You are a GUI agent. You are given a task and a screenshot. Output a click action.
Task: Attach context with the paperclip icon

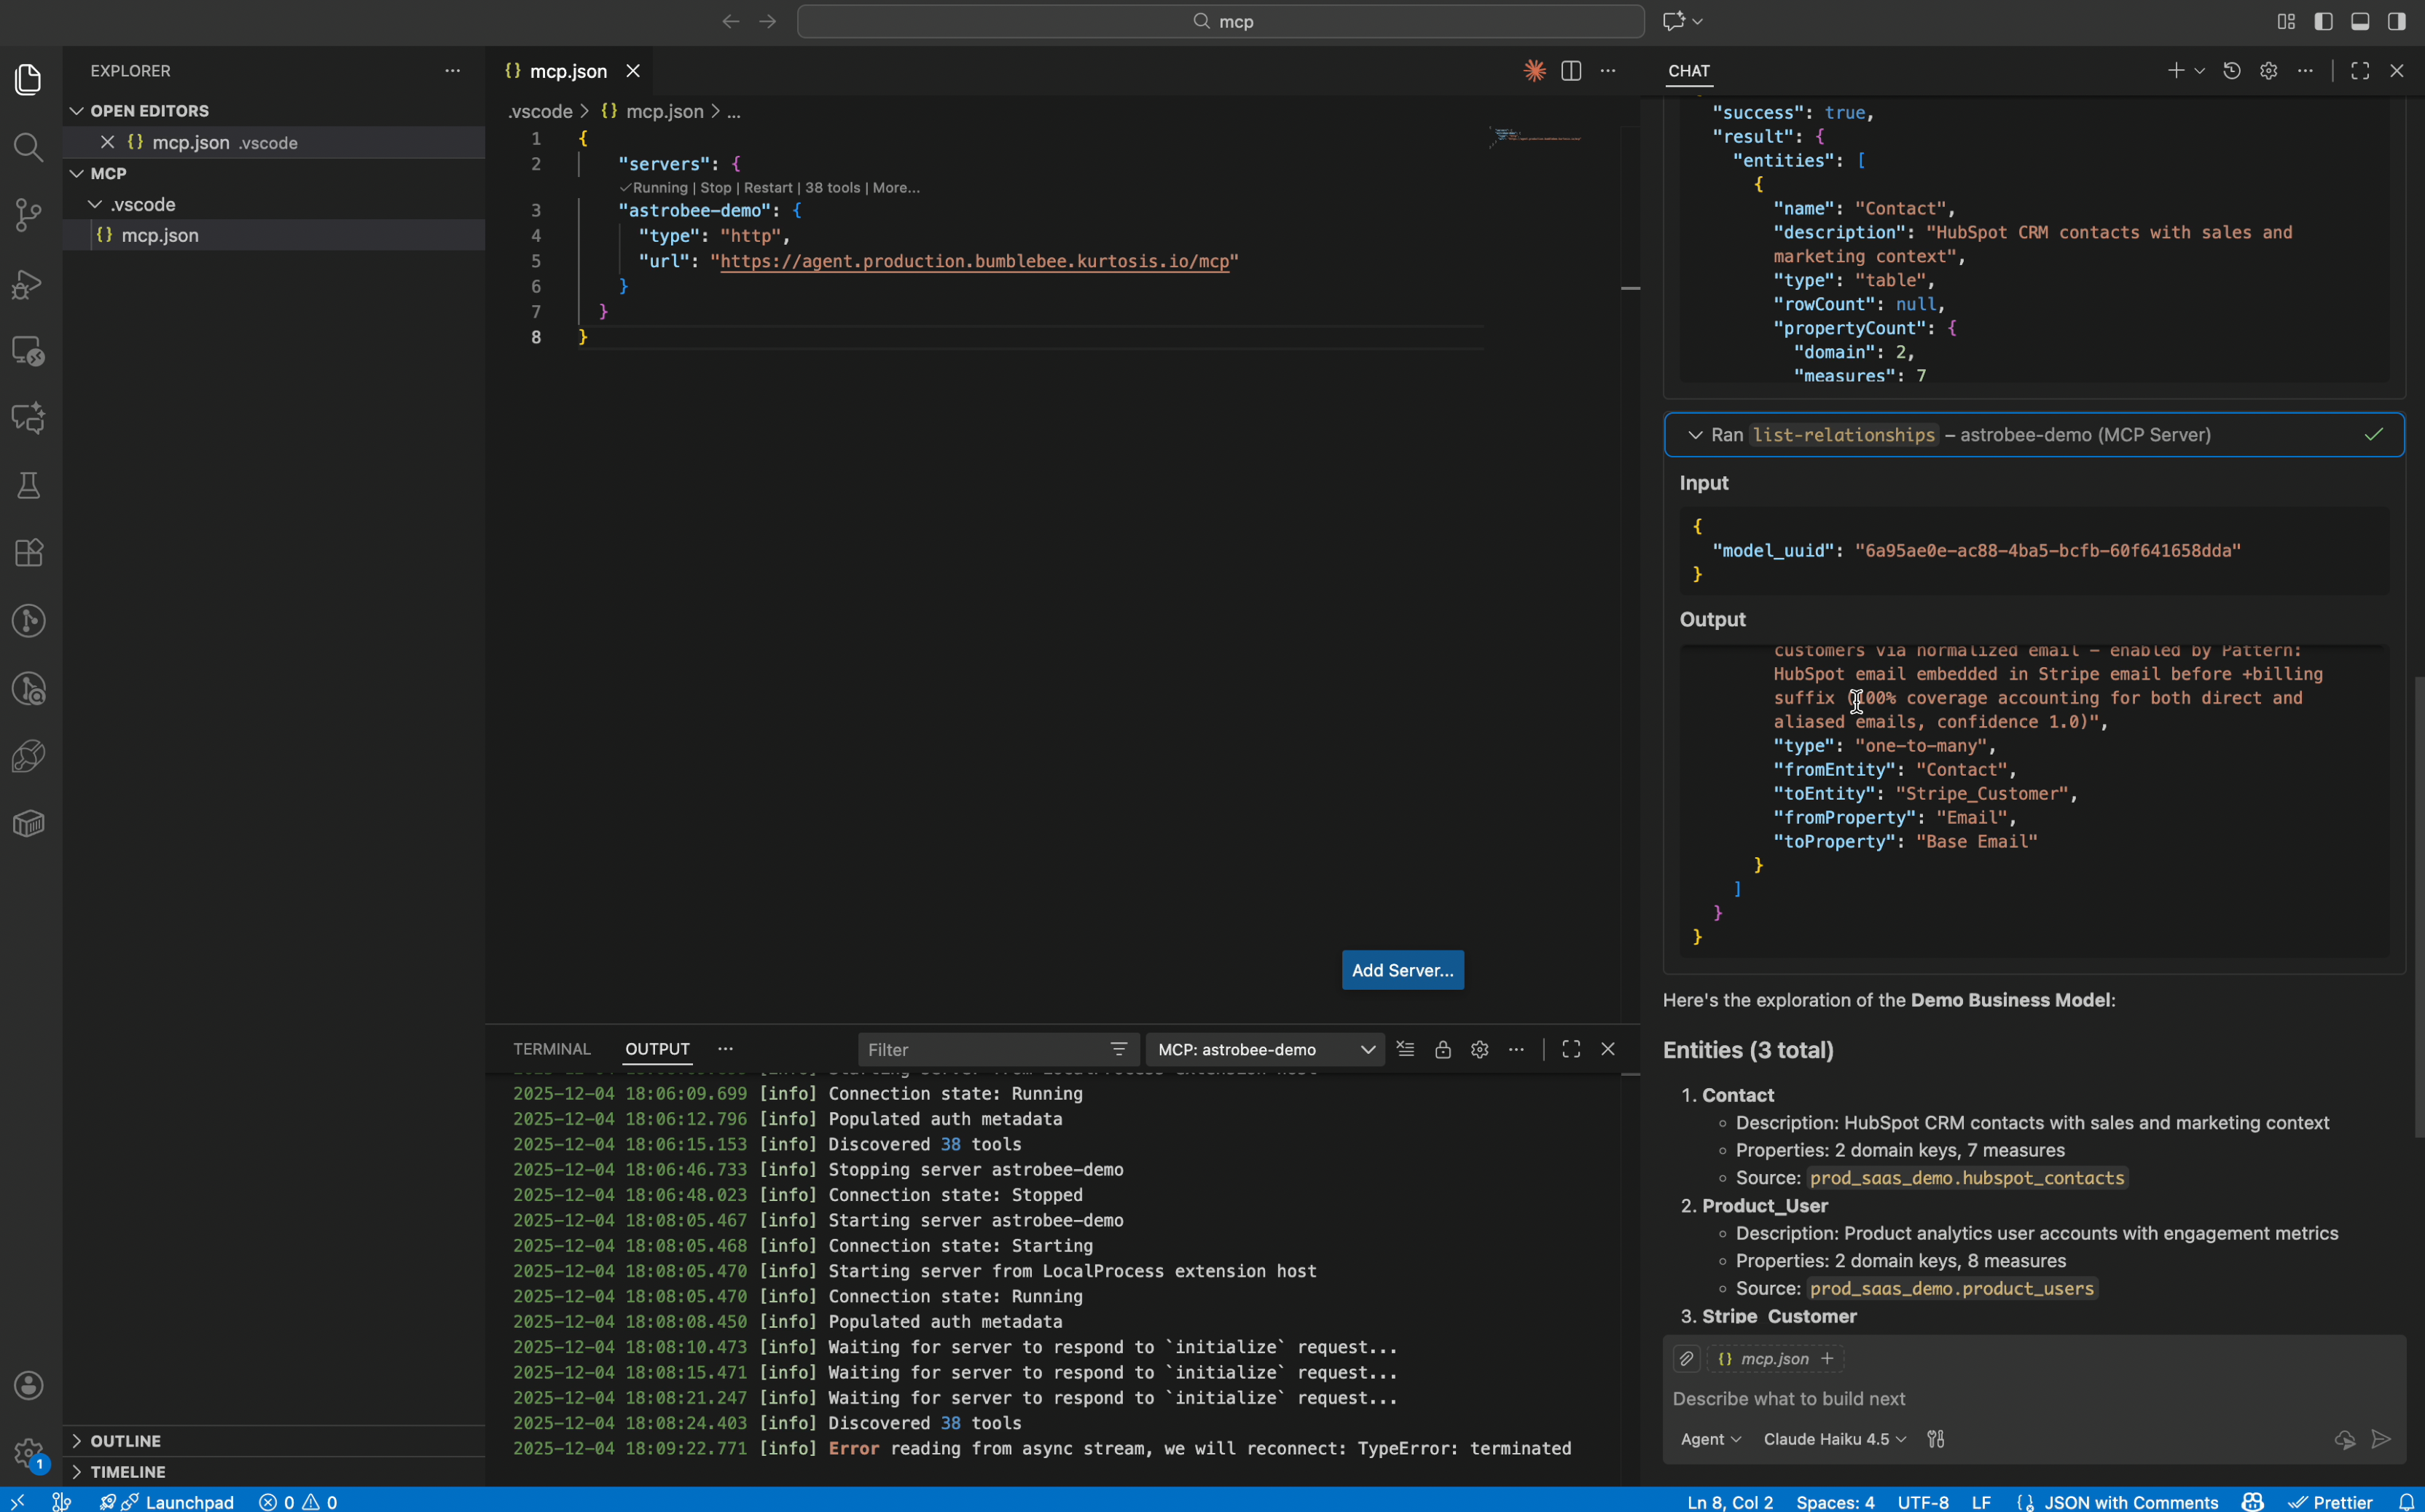(1685, 1358)
